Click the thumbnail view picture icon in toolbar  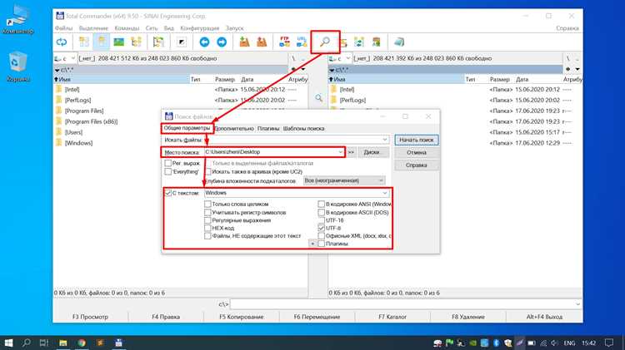[119, 42]
